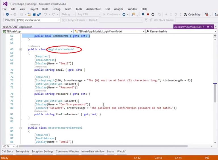This screenshot has height=160, width=218.
Task: Click the Restart debugging icon
Action: pyautogui.click(x=153, y=14)
